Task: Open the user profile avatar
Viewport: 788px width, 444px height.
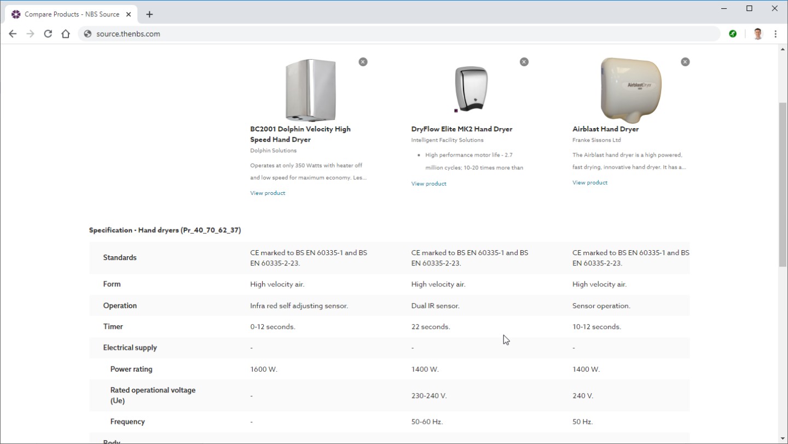Action: coord(758,34)
